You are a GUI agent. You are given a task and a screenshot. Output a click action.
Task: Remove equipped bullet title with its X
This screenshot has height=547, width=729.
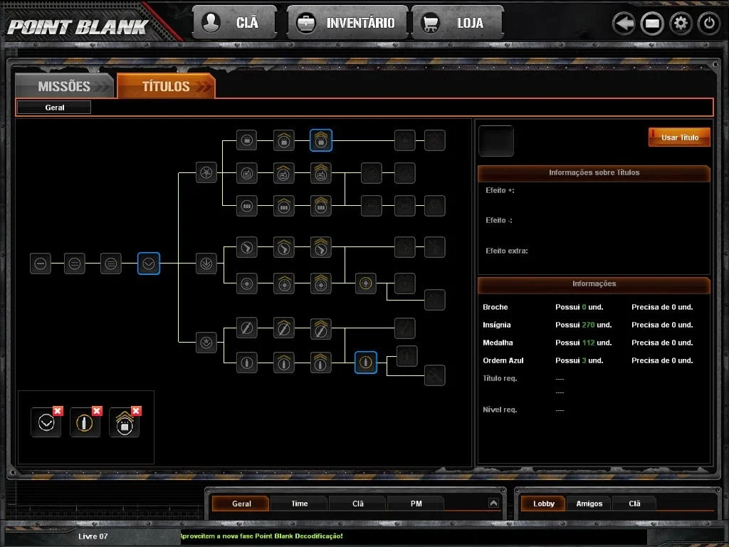click(x=97, y=411)
